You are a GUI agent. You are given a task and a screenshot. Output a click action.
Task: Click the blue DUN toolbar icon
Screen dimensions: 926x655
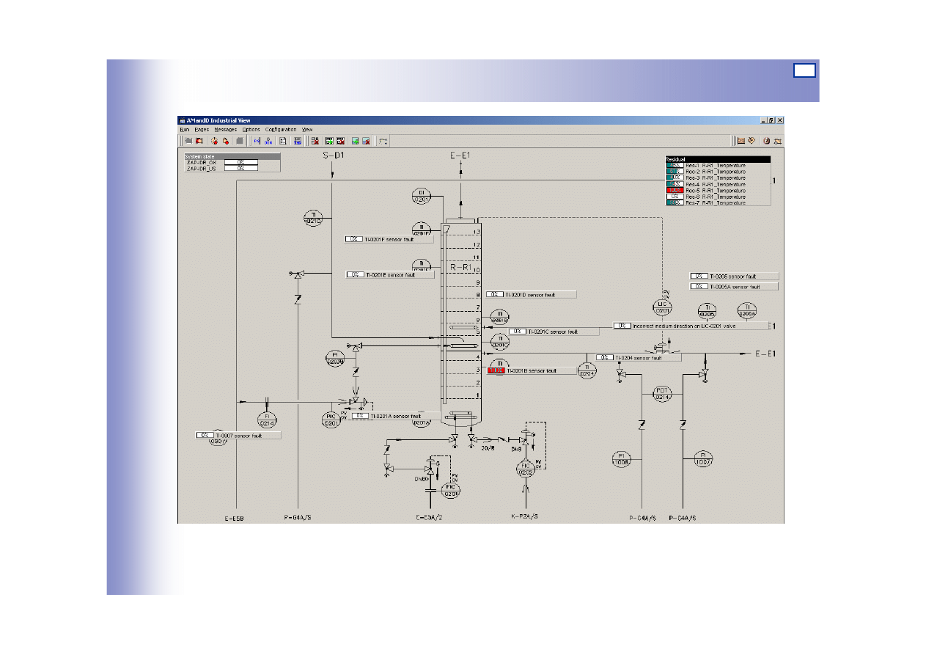pyautogui.click(x=268, y=141)
